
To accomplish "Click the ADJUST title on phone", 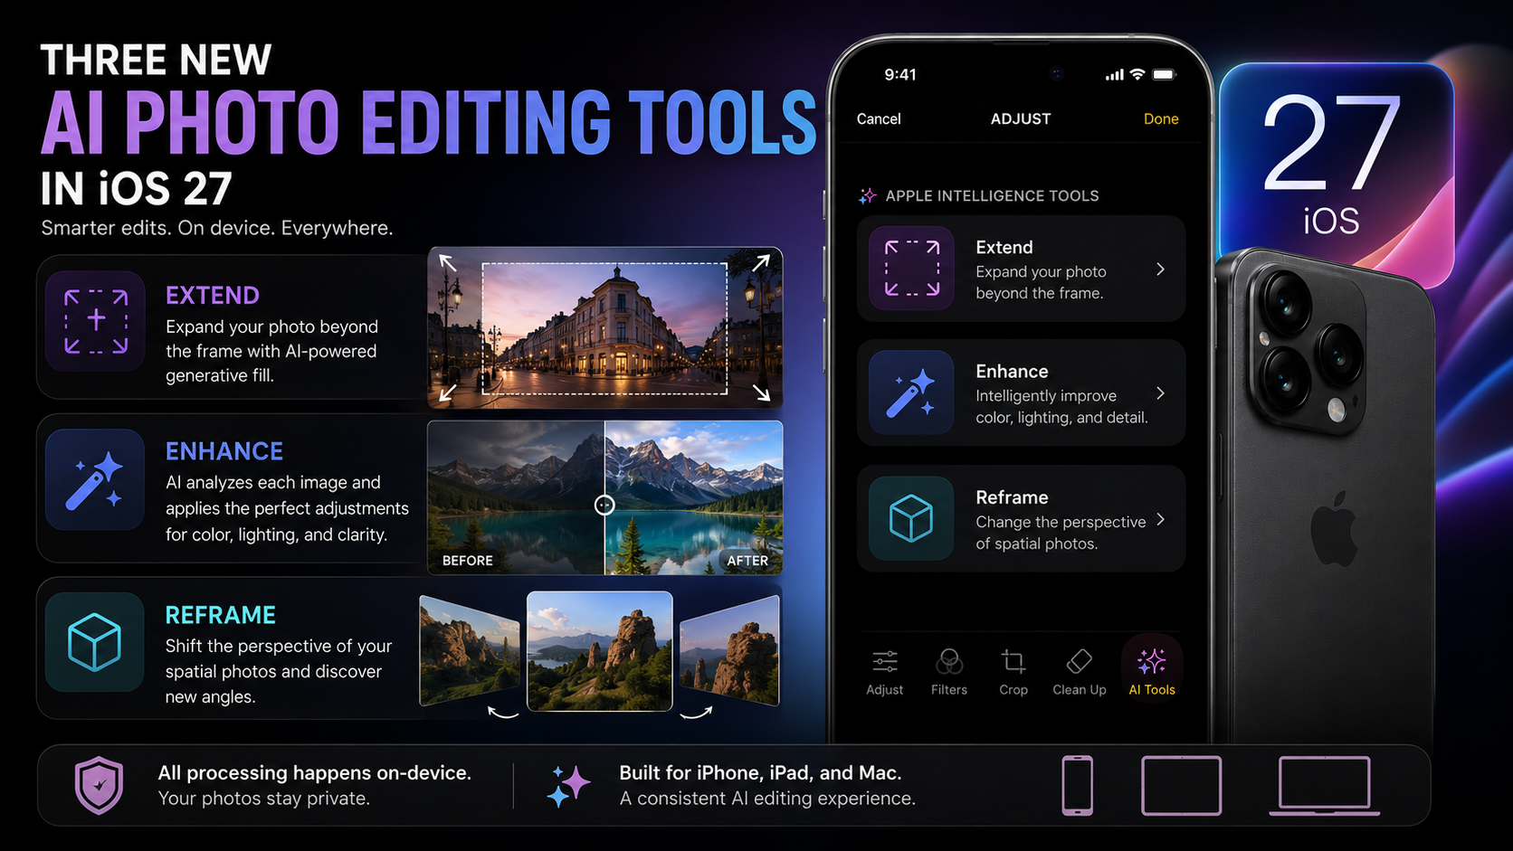I will [x=1021, y=118].
